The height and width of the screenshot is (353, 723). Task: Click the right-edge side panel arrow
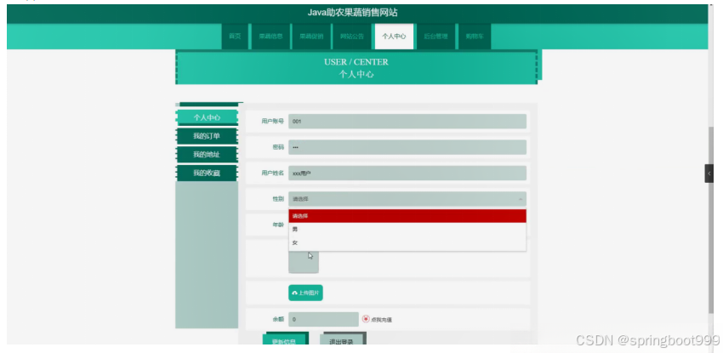(x=709, y=174)
